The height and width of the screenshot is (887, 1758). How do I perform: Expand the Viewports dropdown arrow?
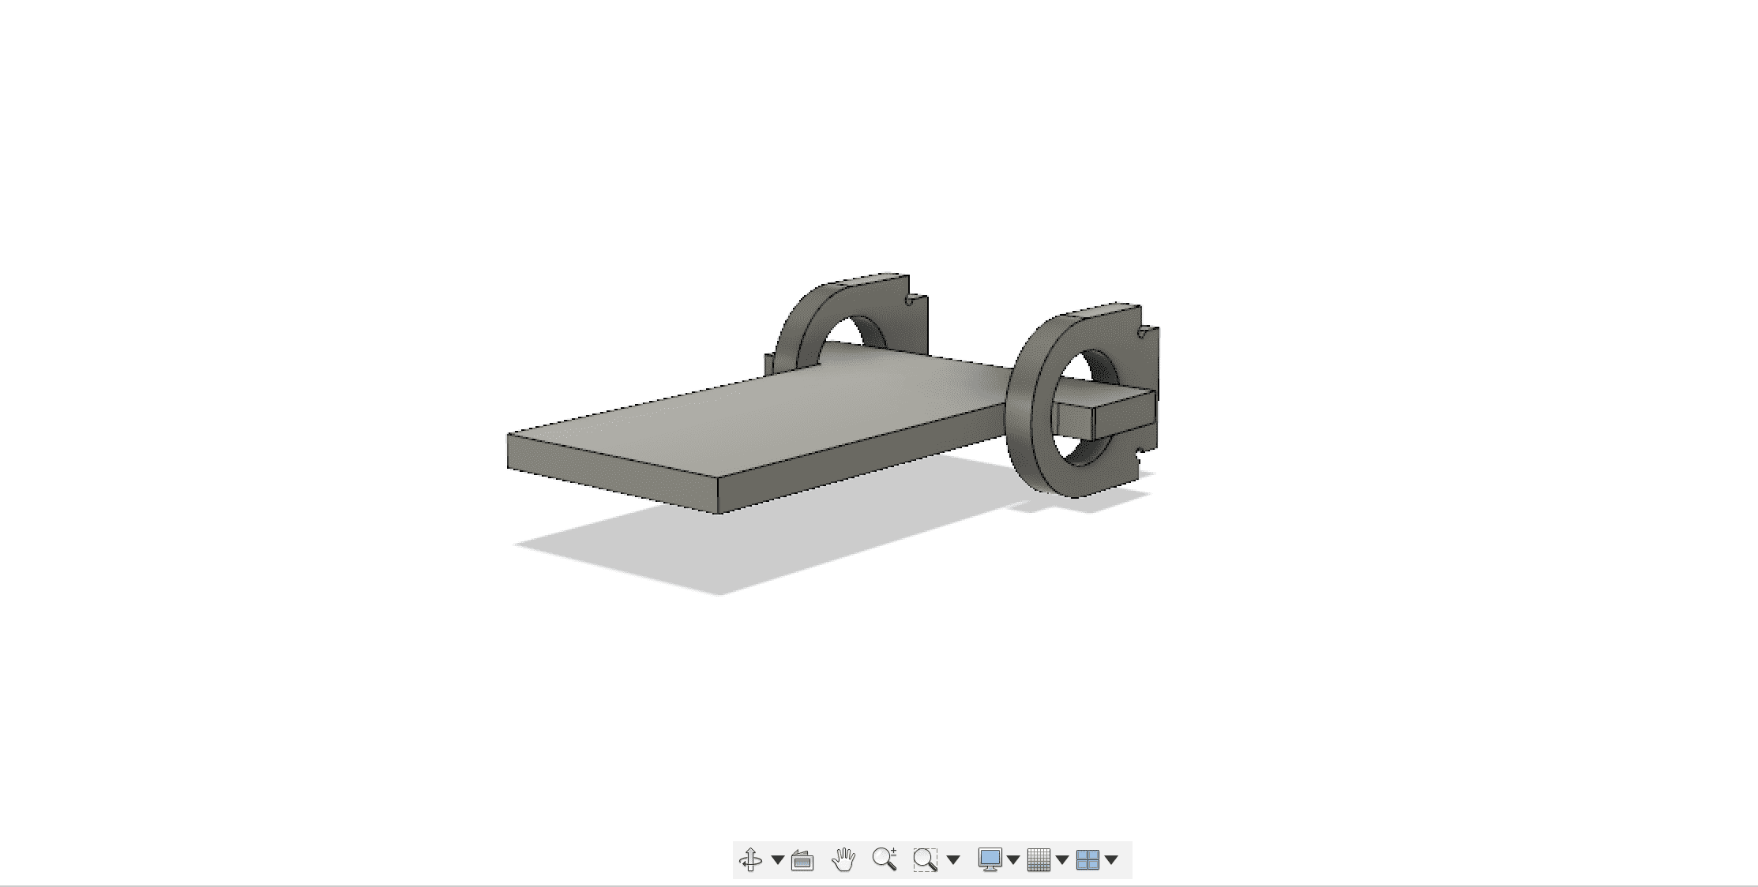1112,859
